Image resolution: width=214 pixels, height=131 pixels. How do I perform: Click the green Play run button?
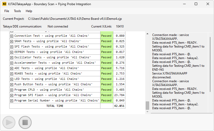9,123
